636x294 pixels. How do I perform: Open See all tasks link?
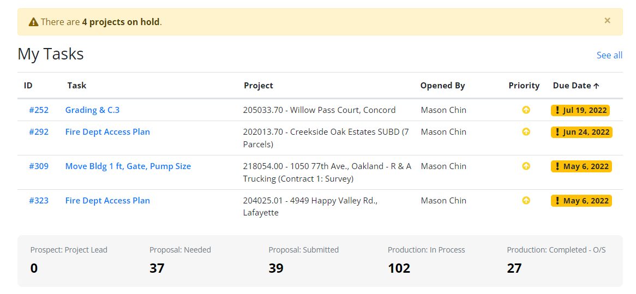[609, 55]
